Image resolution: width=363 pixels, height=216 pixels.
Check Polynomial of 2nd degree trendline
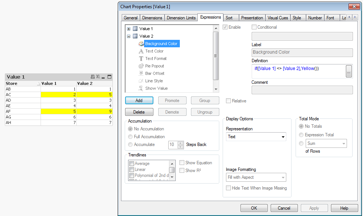pos(132,175)
